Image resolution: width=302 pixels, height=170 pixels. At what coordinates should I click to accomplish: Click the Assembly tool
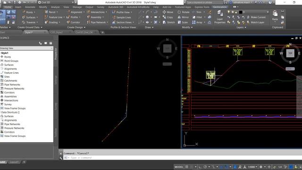95,17
